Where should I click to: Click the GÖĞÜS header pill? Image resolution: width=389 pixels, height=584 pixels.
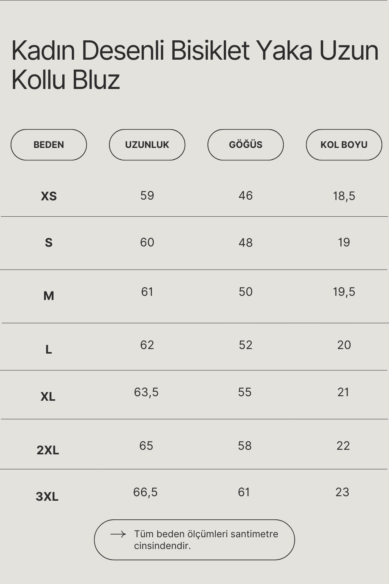(x=245, y=145)
